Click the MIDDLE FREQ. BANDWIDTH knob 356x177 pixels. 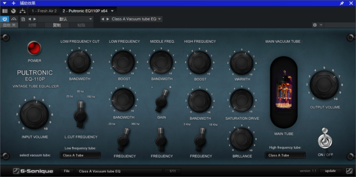pyautogui.click(x=161, y=62)
